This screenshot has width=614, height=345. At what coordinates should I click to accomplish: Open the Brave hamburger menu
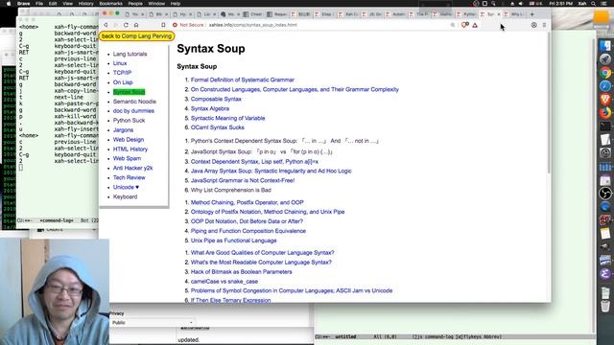544,25
